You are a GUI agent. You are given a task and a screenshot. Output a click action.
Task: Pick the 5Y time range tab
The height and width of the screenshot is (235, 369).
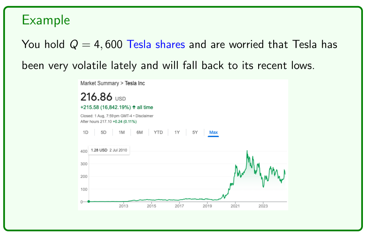[195, 132]
